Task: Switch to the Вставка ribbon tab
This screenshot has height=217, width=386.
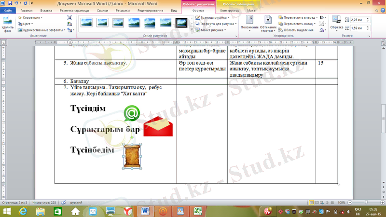Action: click(46, 10)
